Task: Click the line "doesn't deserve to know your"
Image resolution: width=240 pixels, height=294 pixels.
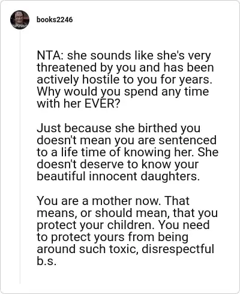Action: 118,164
